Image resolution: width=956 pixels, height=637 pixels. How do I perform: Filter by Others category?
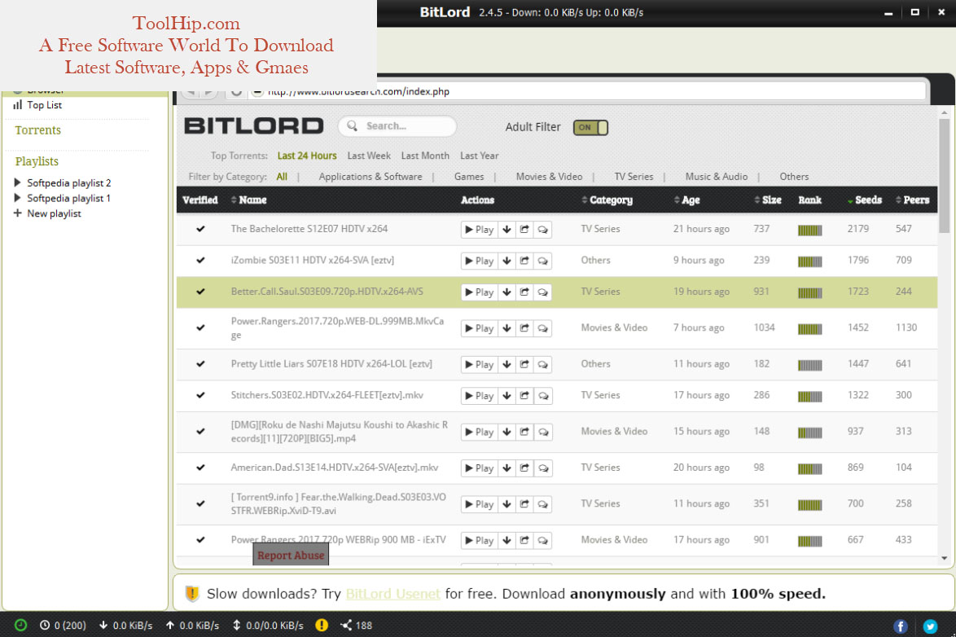(x=794, y=176)
